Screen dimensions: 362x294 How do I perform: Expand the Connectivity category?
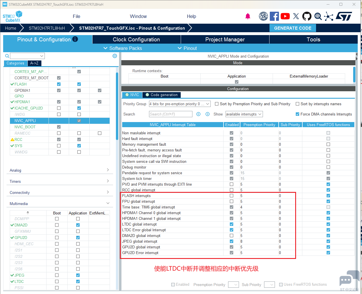(x=60, y=192)
